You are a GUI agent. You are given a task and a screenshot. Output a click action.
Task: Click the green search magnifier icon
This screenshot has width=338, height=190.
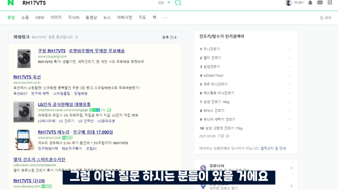point(178,3)
